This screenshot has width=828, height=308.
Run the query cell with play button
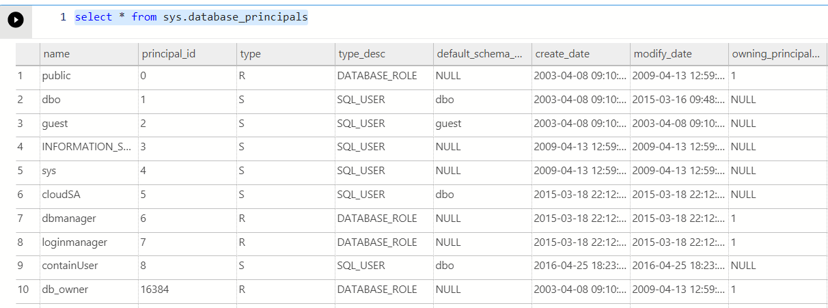click(x=16, y=20)
